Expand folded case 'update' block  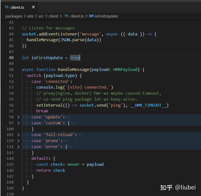[18, 117]
